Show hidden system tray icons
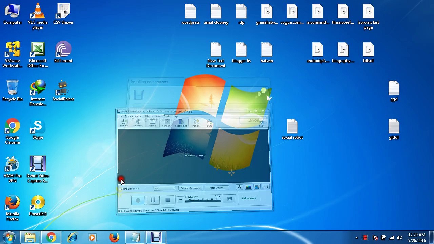434x244 pixels. point(357,238)
